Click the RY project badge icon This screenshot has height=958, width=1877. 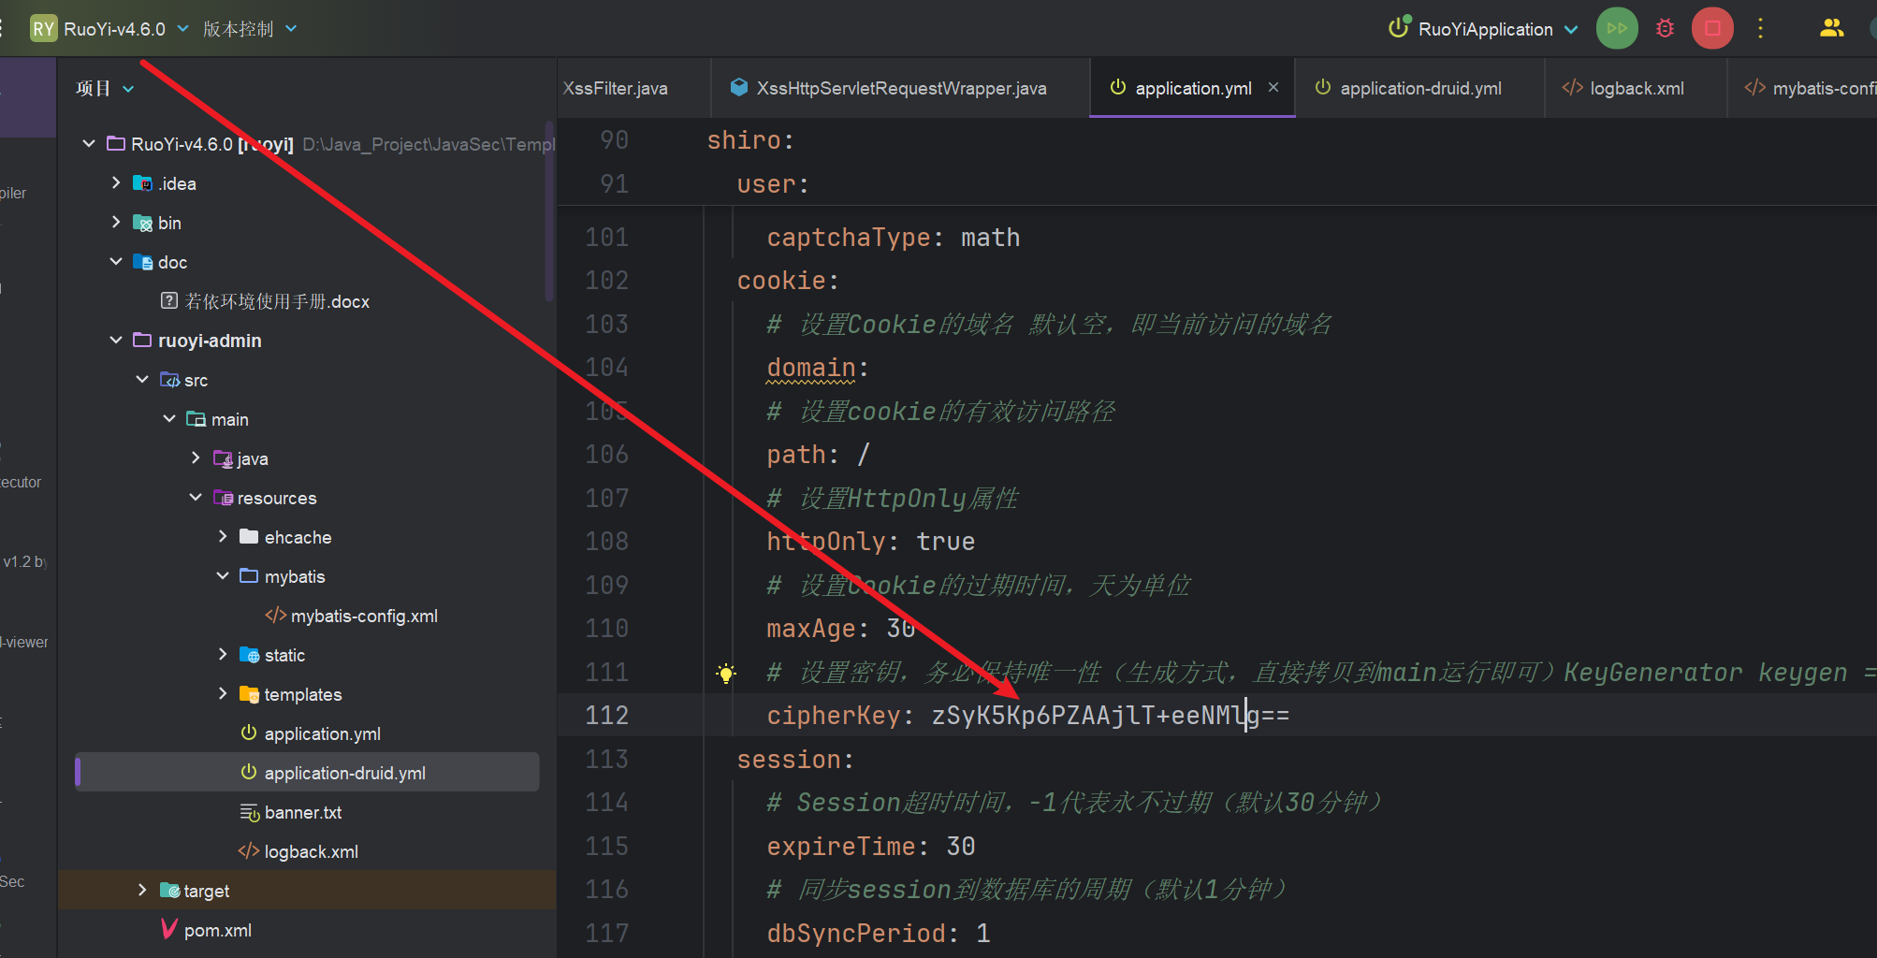(43, 28)
